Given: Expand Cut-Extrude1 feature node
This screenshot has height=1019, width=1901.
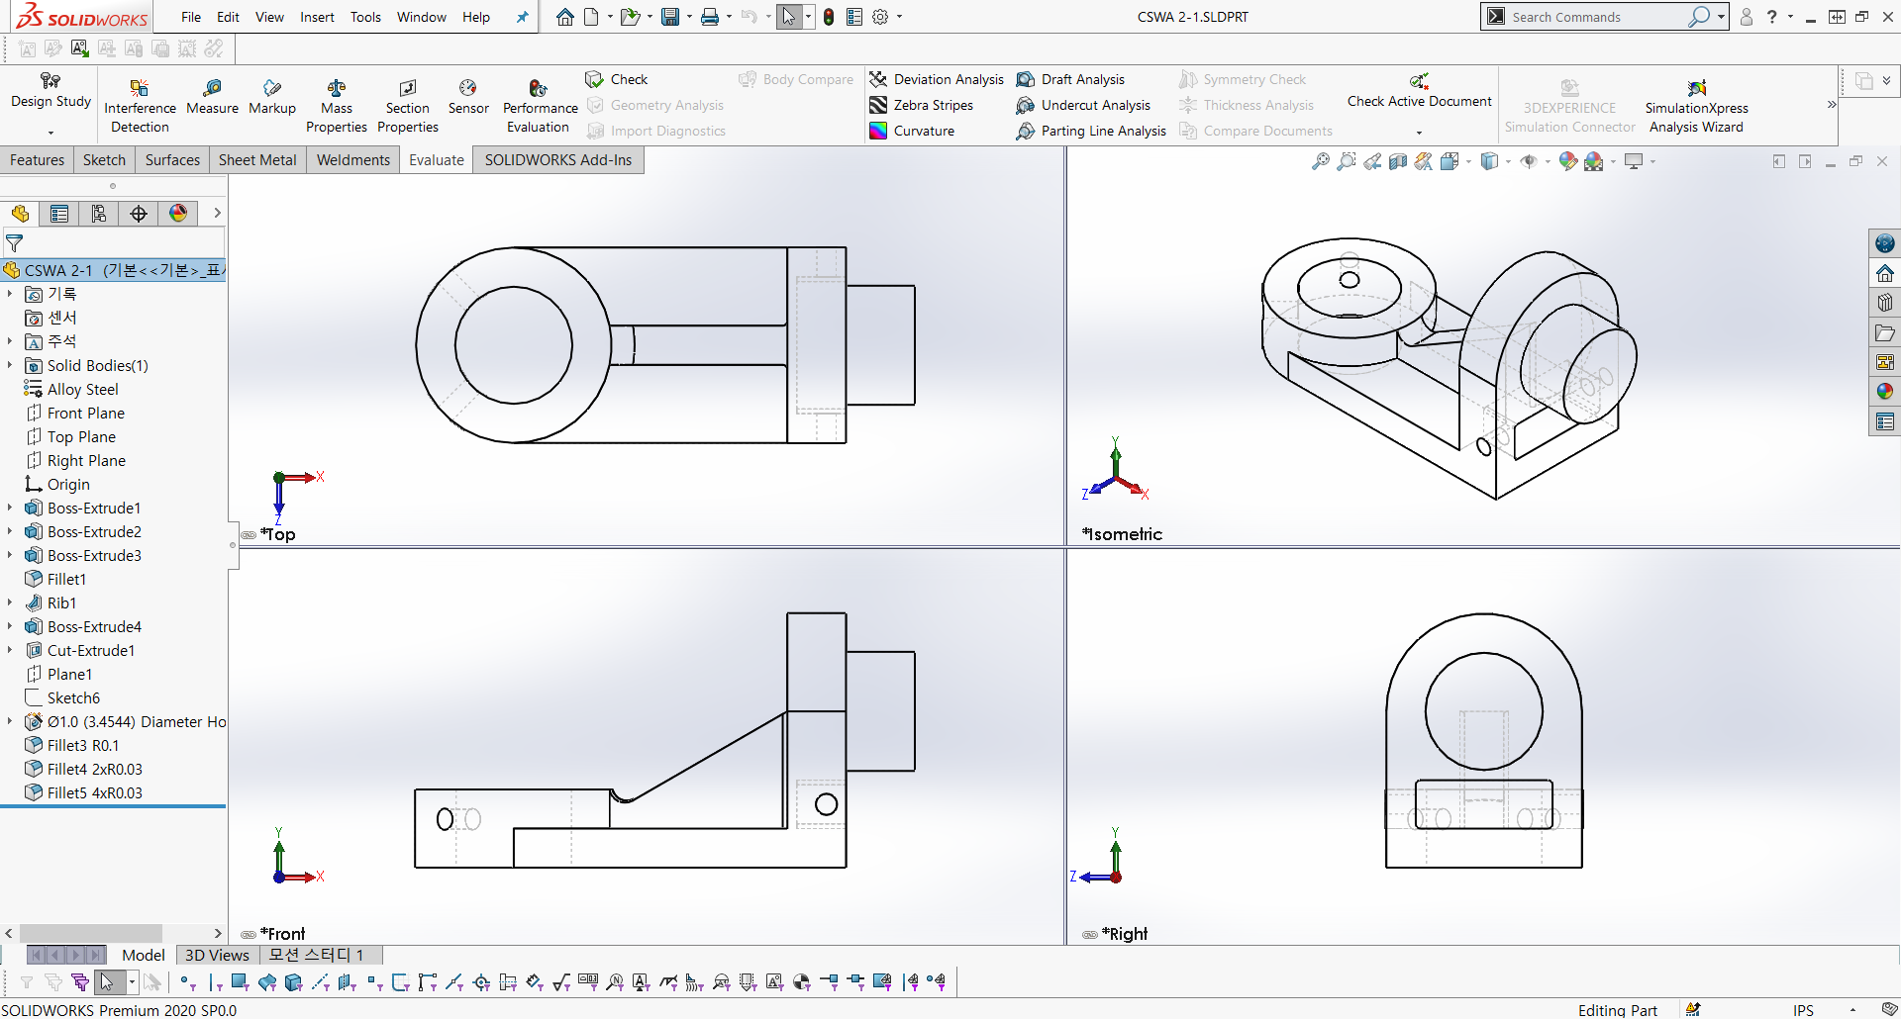Looking at the screenshot, I should (x=10, y=650).
